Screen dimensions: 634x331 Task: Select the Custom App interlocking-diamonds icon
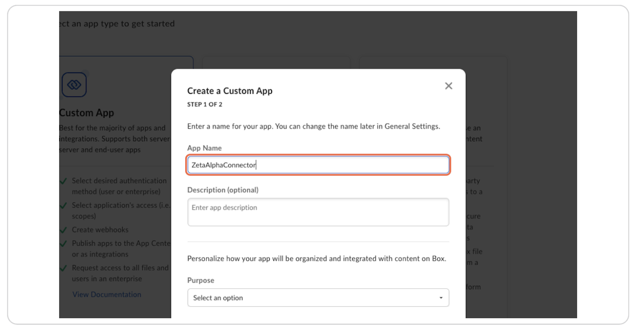click(74, 85)
